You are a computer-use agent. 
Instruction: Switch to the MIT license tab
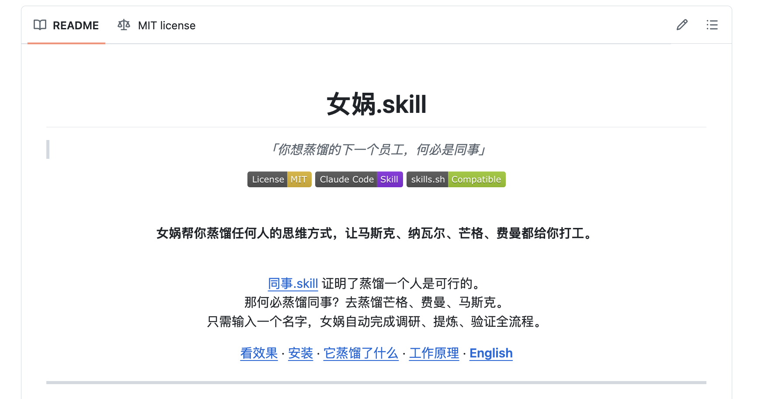point(166,25)
